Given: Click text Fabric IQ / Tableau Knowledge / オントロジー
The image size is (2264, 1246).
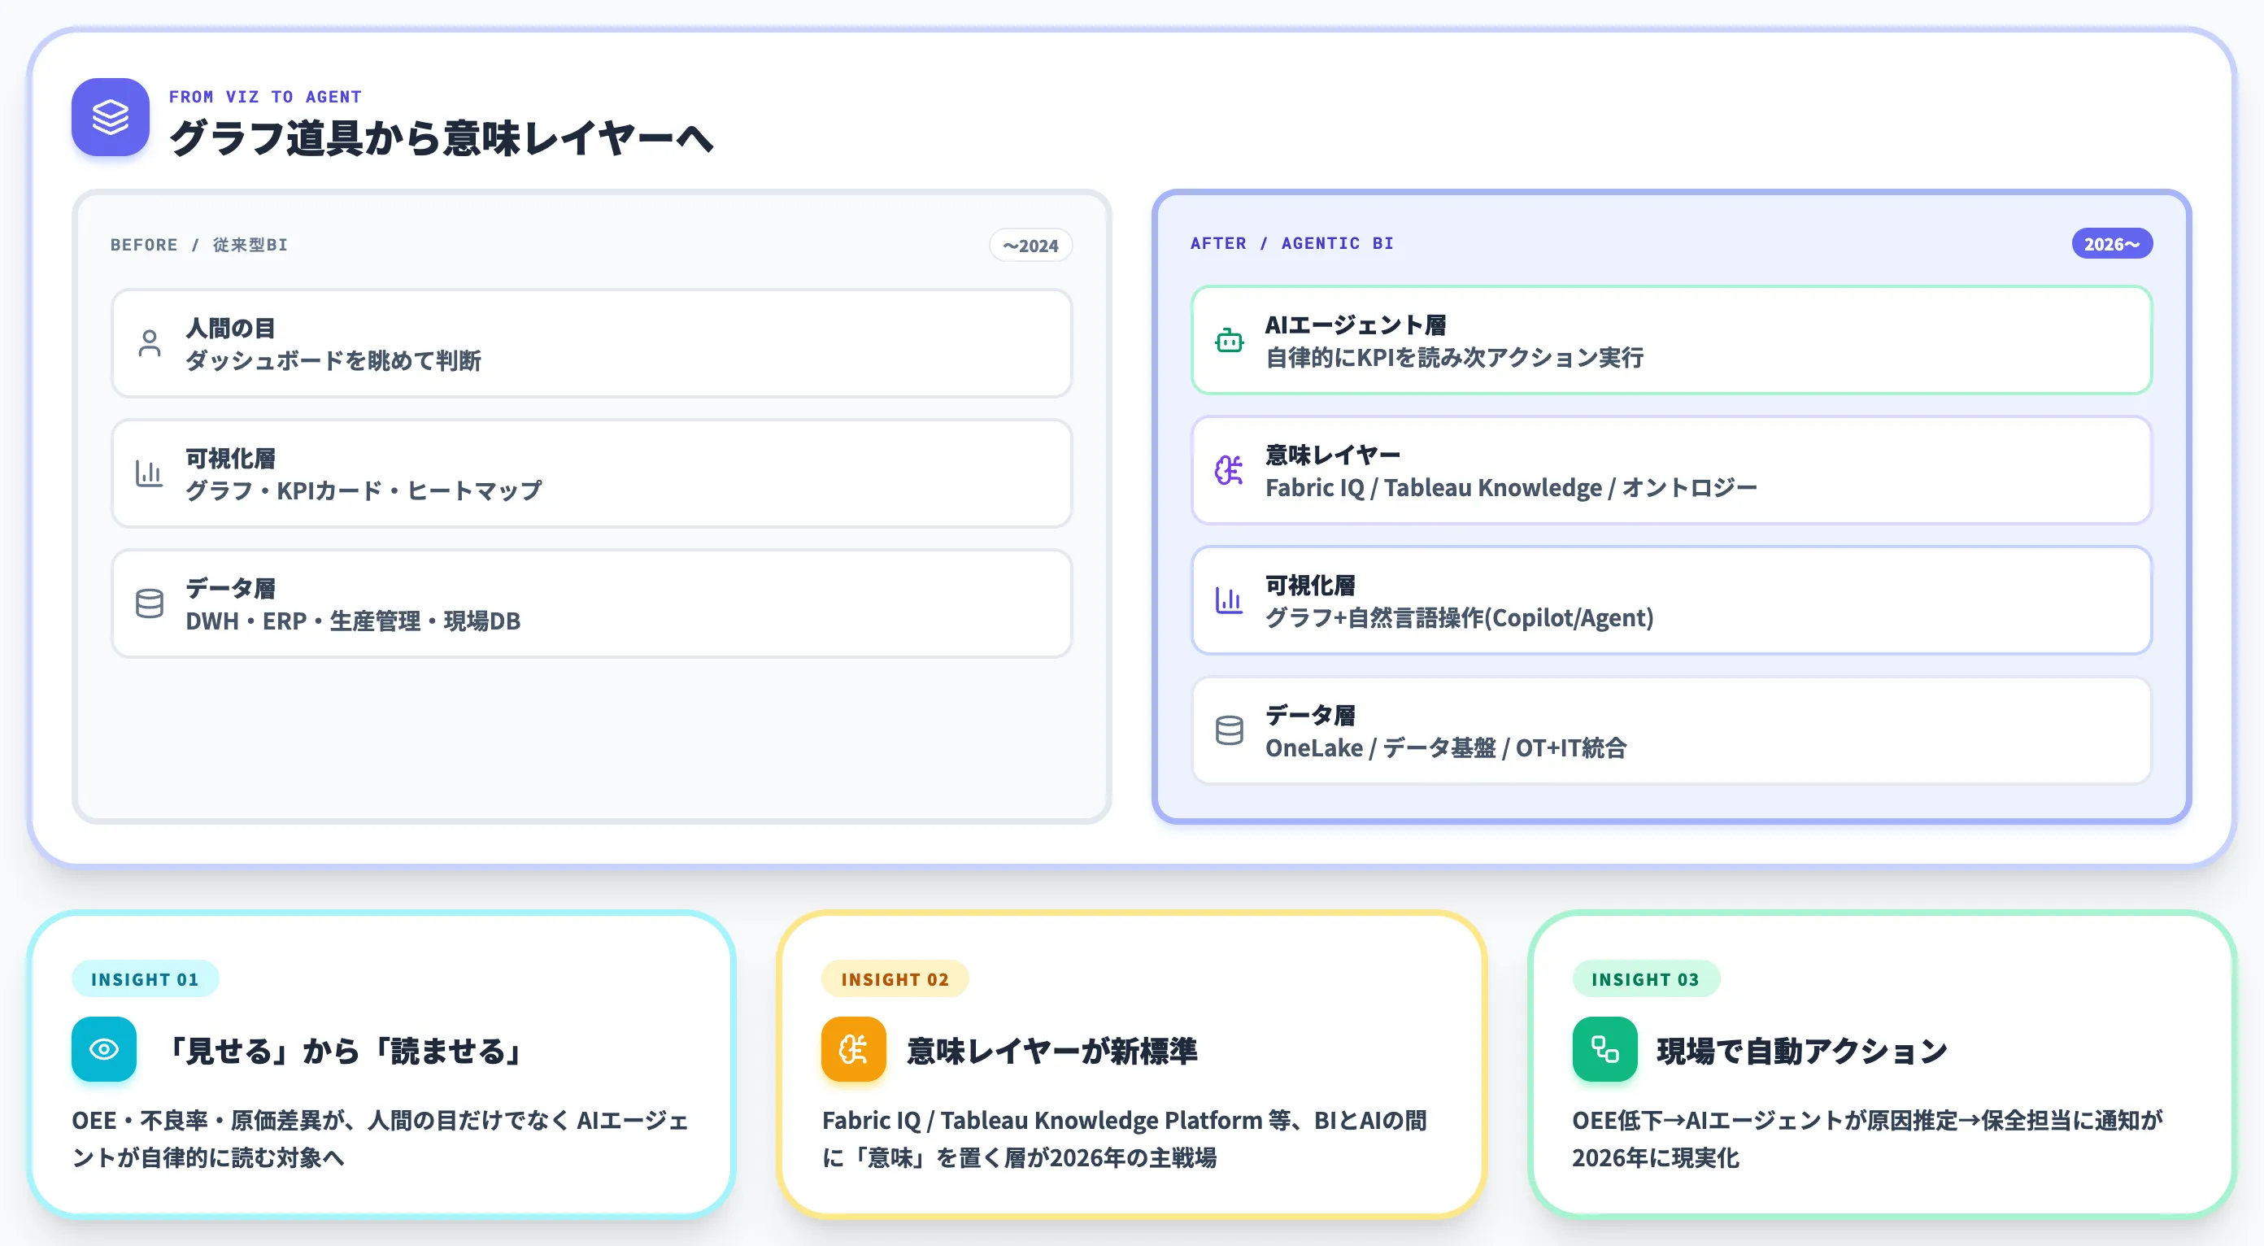Looking at the screenshot, I should [1512, 488].
